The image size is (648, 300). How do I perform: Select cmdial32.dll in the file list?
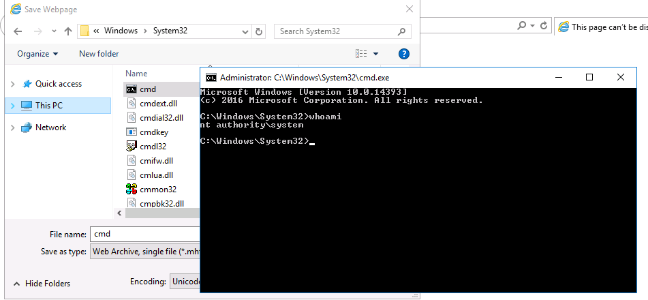click(x=161, y=118)
